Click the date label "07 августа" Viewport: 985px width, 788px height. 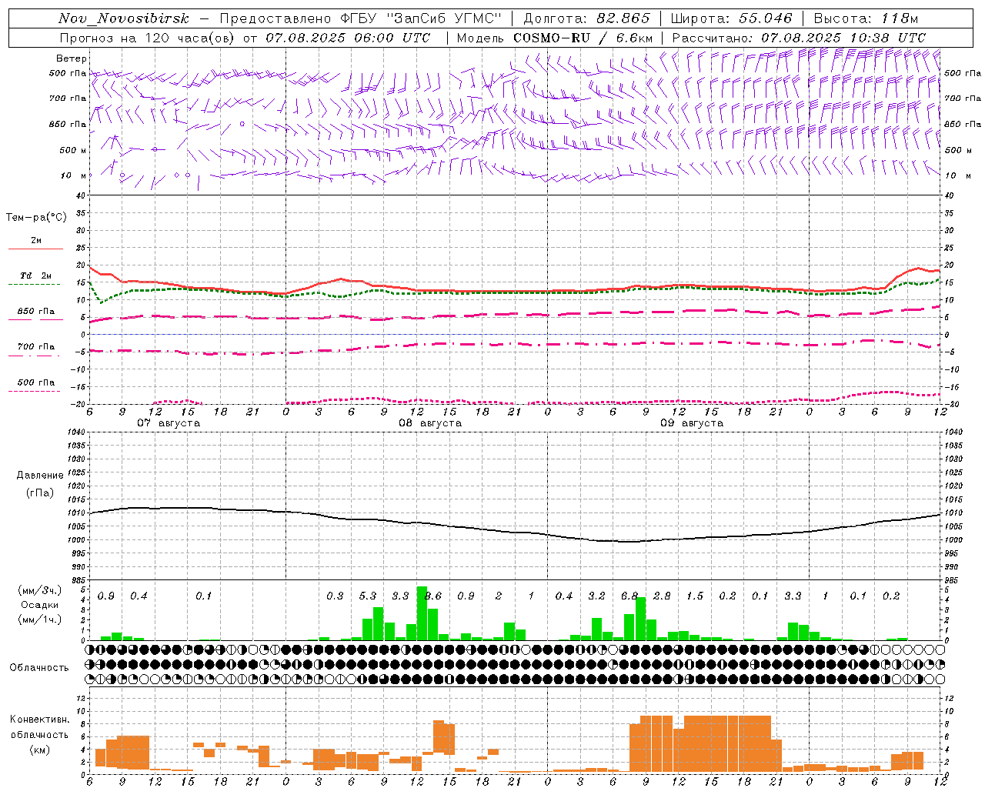click(169, 423)
